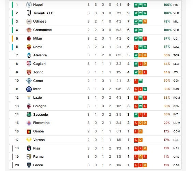
Task: Click the Milan club crest
Action: coord(29,39)
